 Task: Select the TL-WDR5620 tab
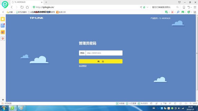coord(27,2)
